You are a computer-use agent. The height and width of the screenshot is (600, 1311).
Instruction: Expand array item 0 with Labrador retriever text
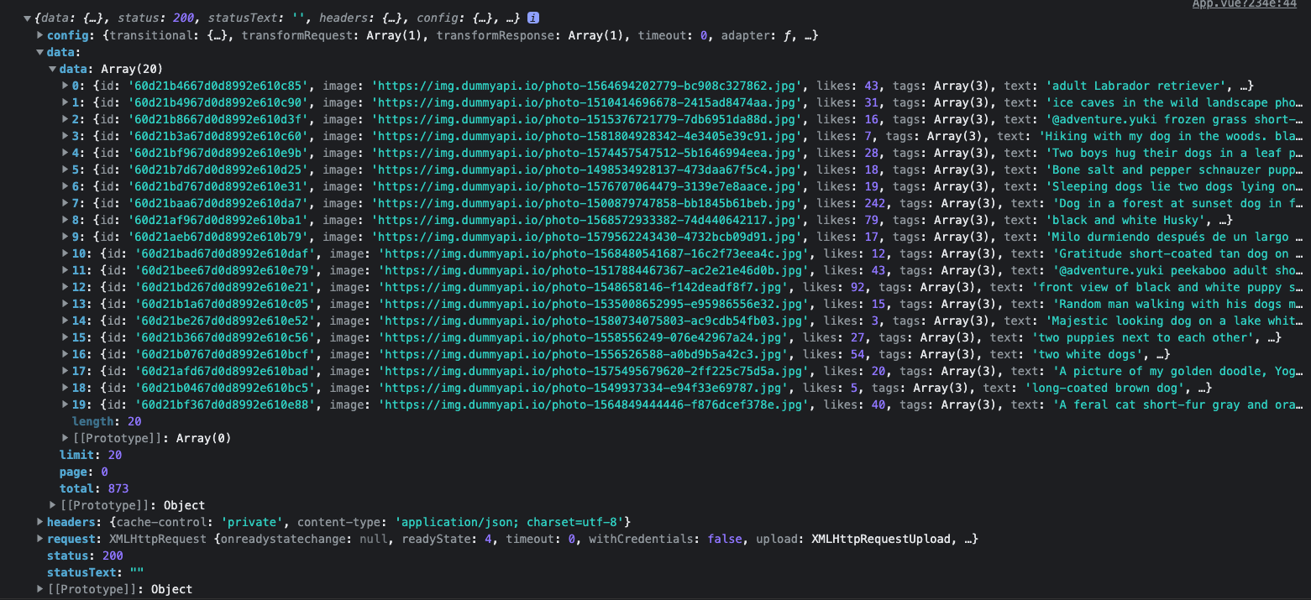point(66,86)
